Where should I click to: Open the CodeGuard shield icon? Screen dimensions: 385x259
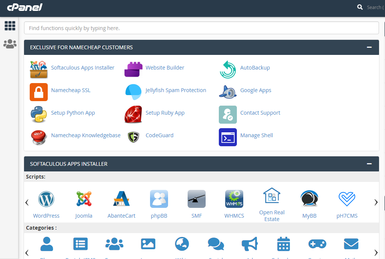pos(133,137)
